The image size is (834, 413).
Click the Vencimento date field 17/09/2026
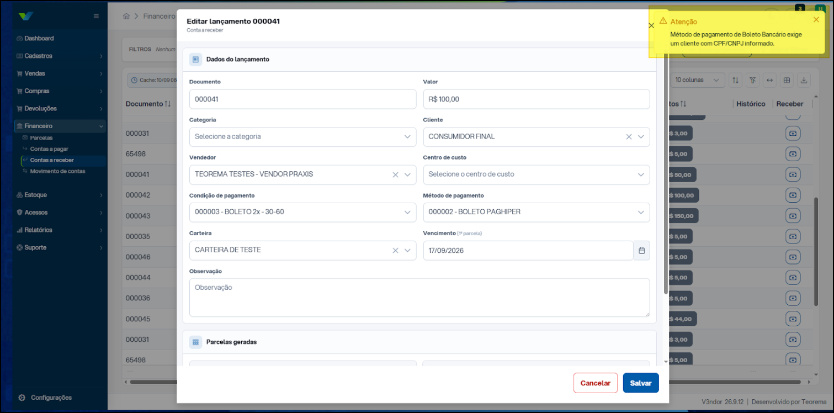click(x=528, y=251)
